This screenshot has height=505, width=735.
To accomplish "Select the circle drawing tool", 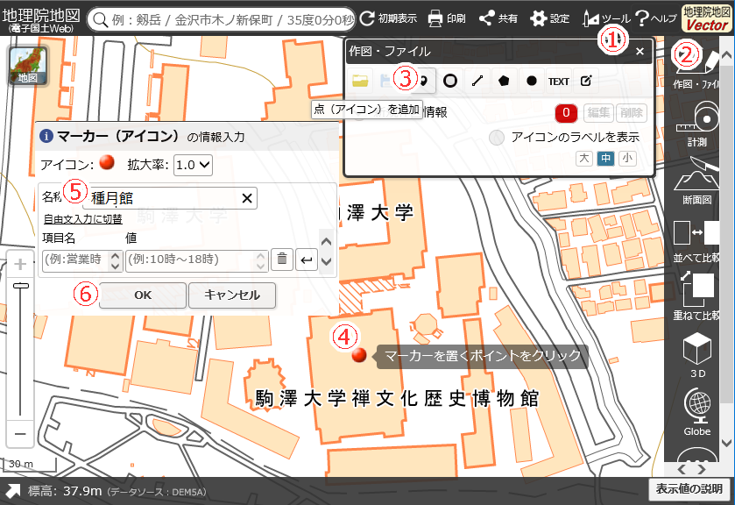I will [450, 81].
